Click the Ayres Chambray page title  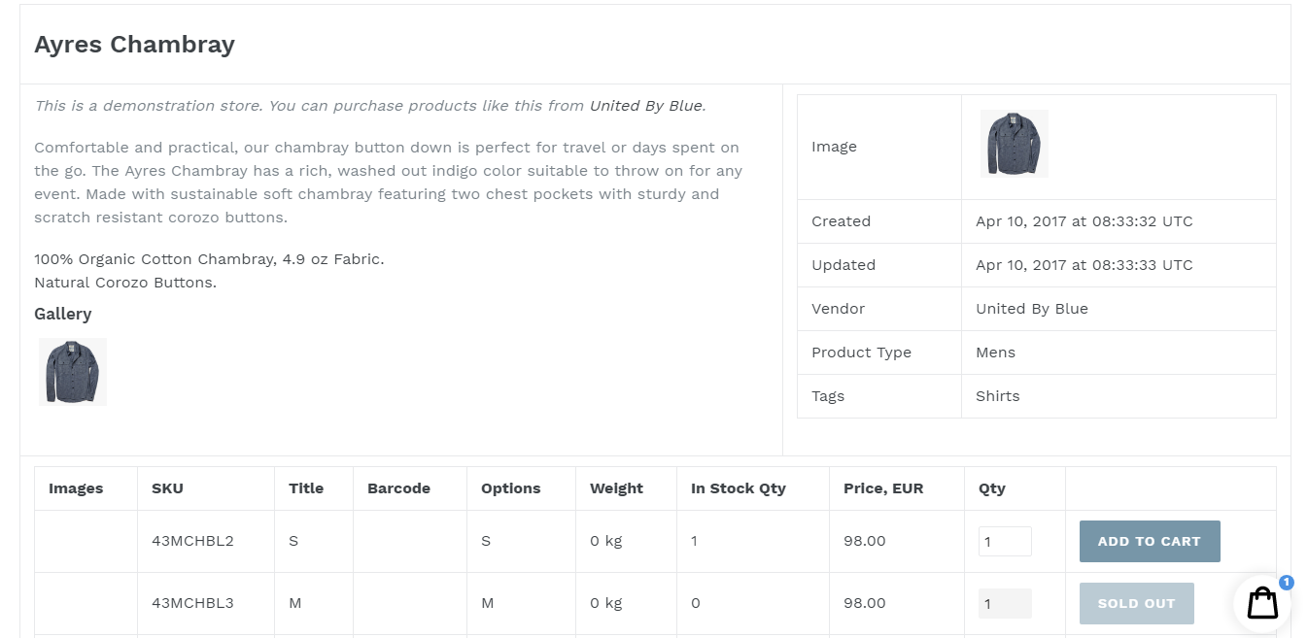point(134,44)
